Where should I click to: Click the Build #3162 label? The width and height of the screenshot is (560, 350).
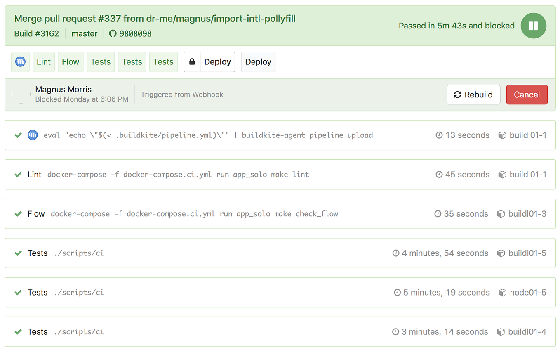click(x=37, y=34)
